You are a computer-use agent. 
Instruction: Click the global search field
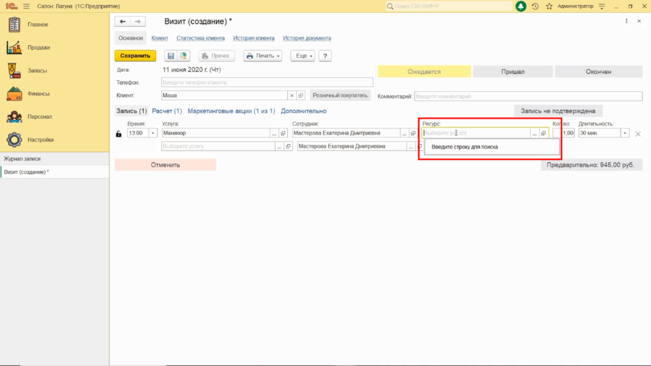pyautogui.click(x=449, y=6)
